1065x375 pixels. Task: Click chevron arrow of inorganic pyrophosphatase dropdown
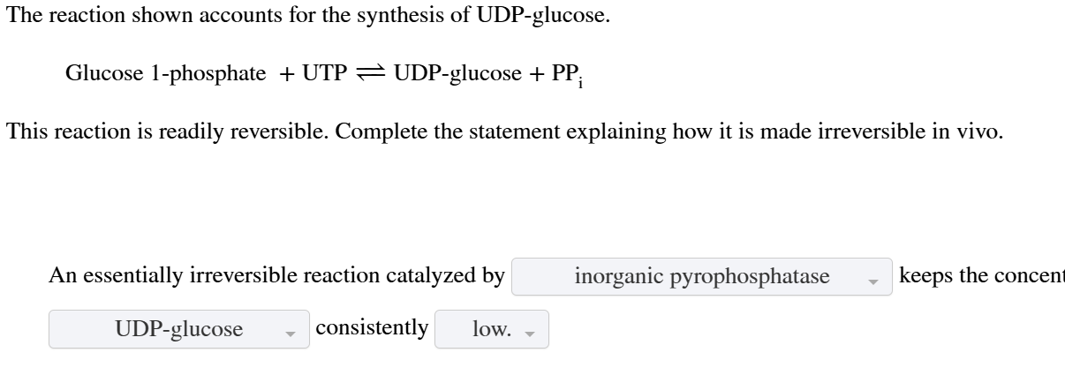coord(873,278)
